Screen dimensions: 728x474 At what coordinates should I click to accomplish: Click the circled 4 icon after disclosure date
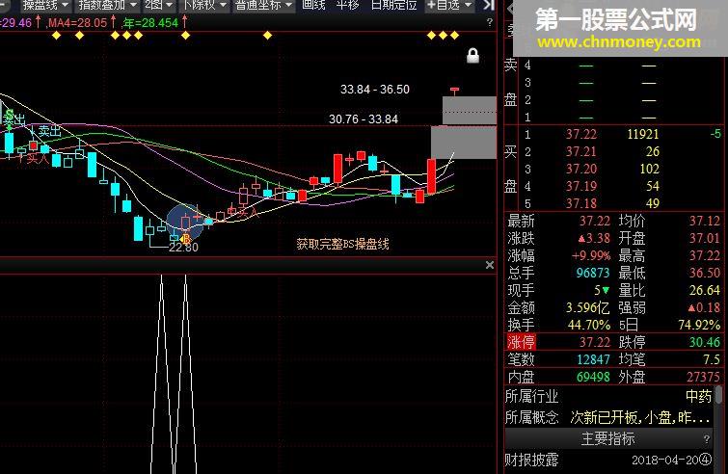[706, 461]
